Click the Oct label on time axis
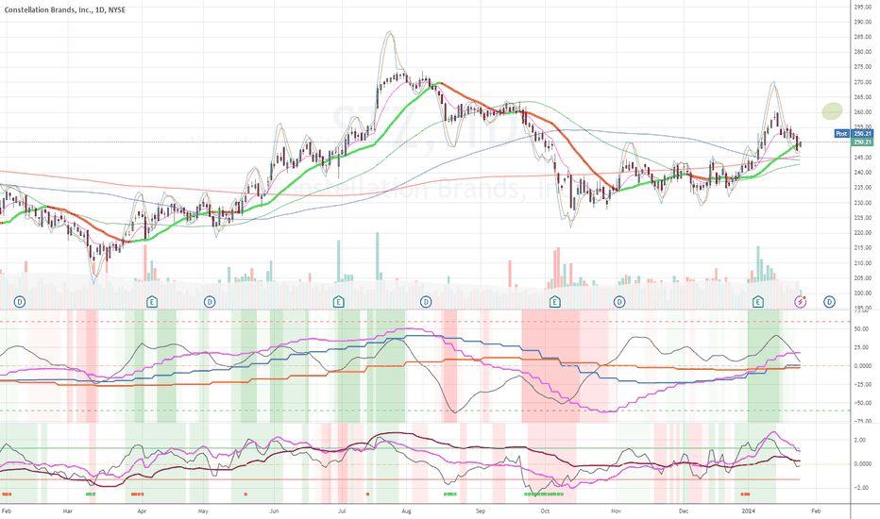 click(545, 511)
